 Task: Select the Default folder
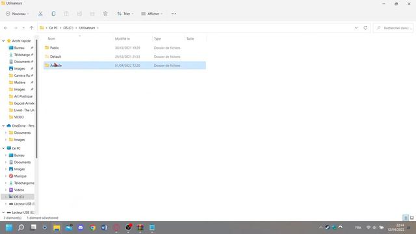point(125,57)
